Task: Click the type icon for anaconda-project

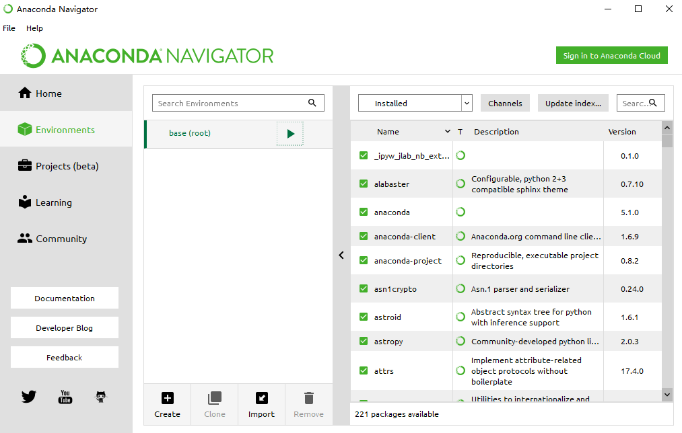Action: (461, 261)
